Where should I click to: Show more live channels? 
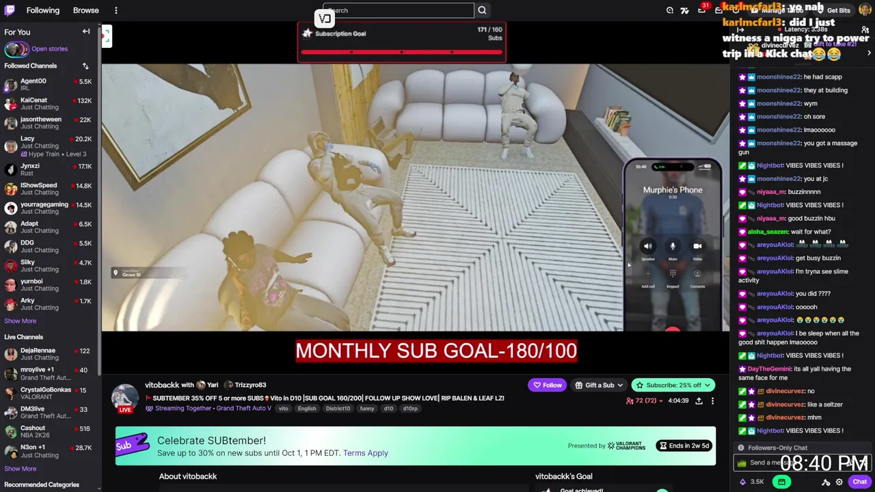click(x=21, y=469)
